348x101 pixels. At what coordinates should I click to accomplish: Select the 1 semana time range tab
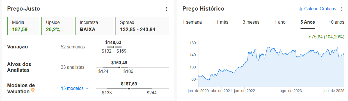(192, 22)
